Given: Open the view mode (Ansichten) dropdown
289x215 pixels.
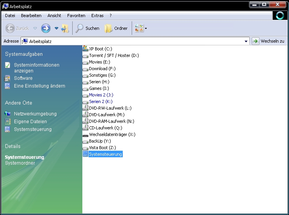Looking at the screenshot, I should [141, 28].
